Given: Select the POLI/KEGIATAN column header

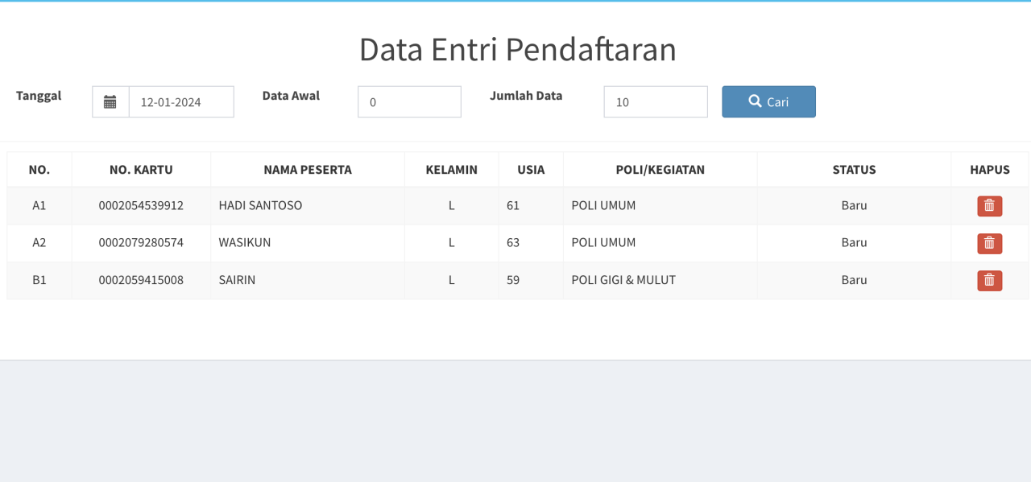Looking at the screenshot, I should 660,170.
